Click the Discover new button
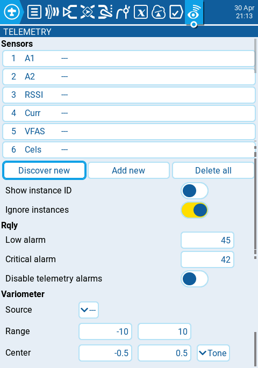Image resolution: width=258 pixels, height=368 pixels. tap(44, 170)
